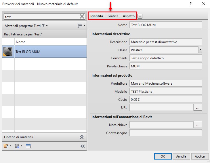This screenshot has width=210, height=163.
Task: Switch to the Grafica tab
Action: [x=113, y=16]
